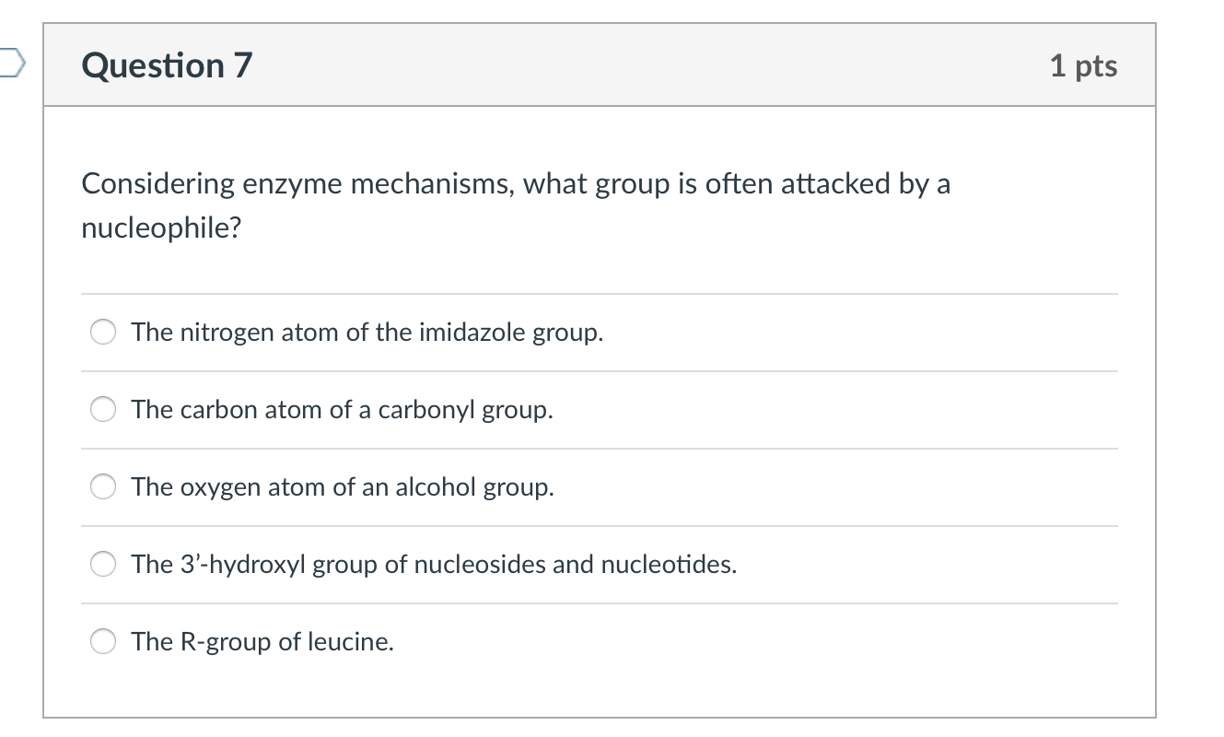Click the word 'carbonyl' in second answer
The width and height of the screenshot is (1224, 737).
[413, 409]
